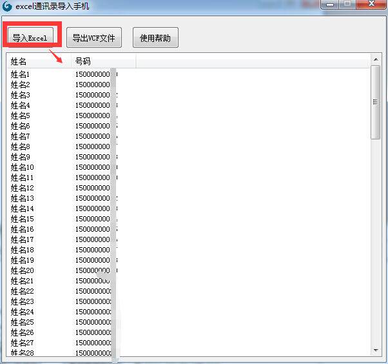This screenshot has height=364, width=388.
Task: Click the phone number of 姓名7
Action: (93, 136)
